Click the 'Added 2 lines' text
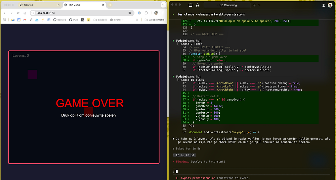The width and height of the screenshot is (336, 180). click(192, 44)
